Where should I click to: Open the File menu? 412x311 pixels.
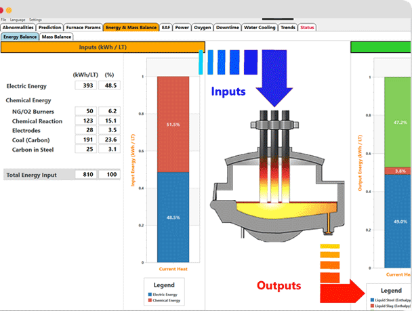pyautogui.click(x=3, y=20)
